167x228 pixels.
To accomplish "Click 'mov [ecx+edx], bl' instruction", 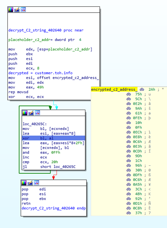I will [46, 148].
